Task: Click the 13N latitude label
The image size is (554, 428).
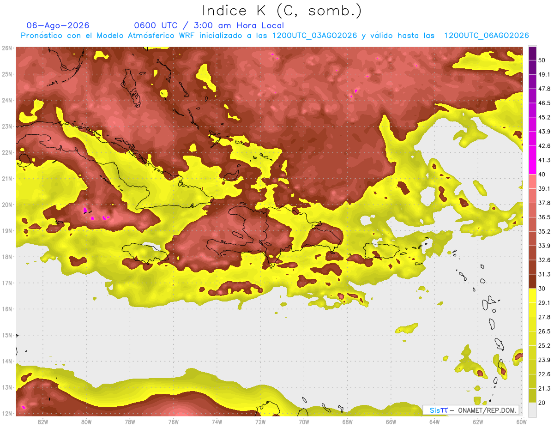Action: pos(7,387)
